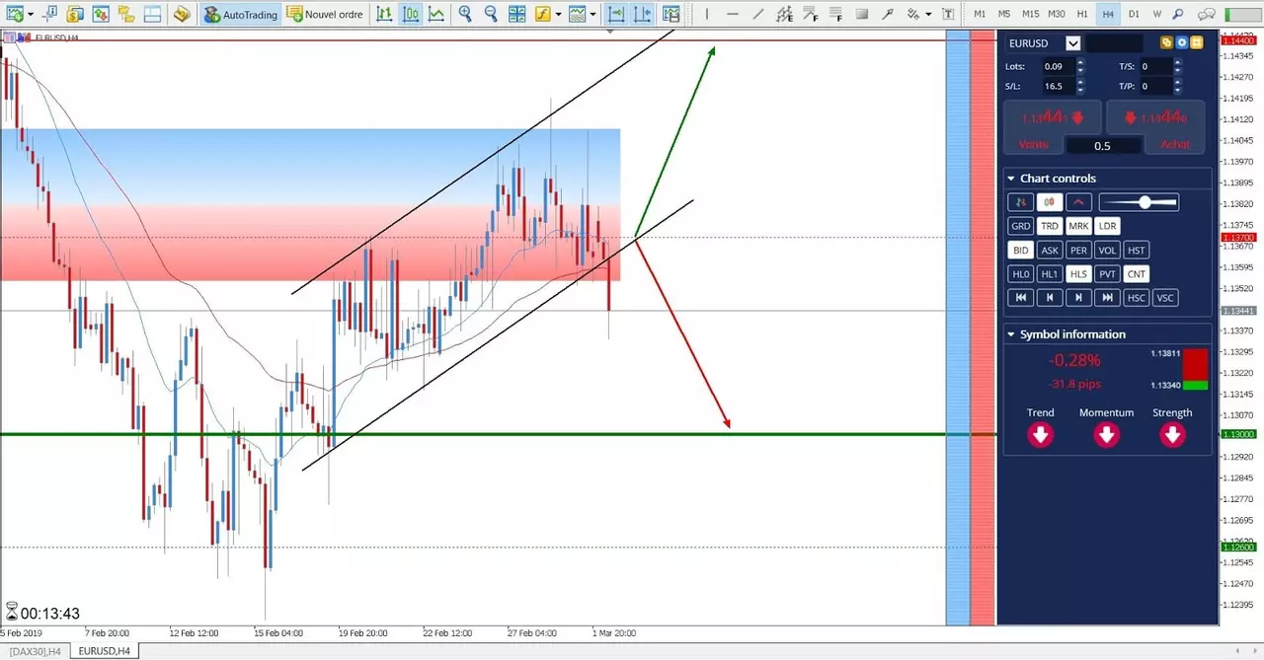Image resolution: width=1264 pixels, height=660 pixels.
Task: Open the blue gear settings icon
Action: [x=1181, y=43]
